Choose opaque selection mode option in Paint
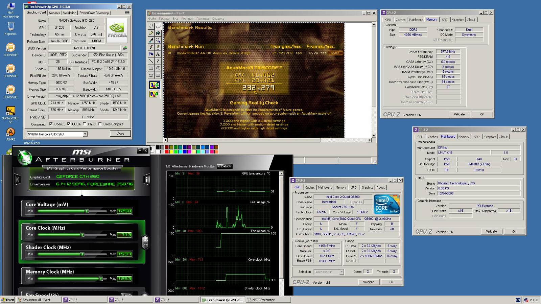 click(x=155, y=85)
